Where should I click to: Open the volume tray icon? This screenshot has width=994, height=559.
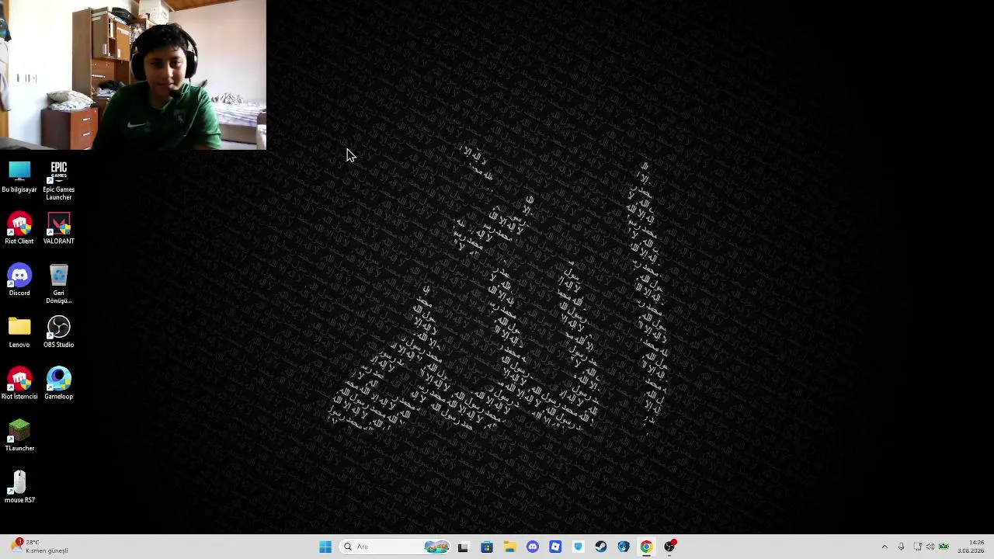[x=930, y=547]
